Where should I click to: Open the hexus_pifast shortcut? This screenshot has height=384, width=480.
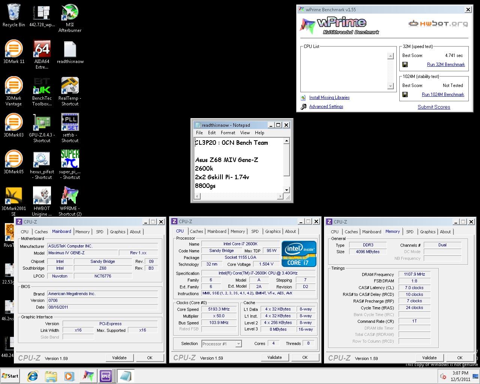[42, 165]
